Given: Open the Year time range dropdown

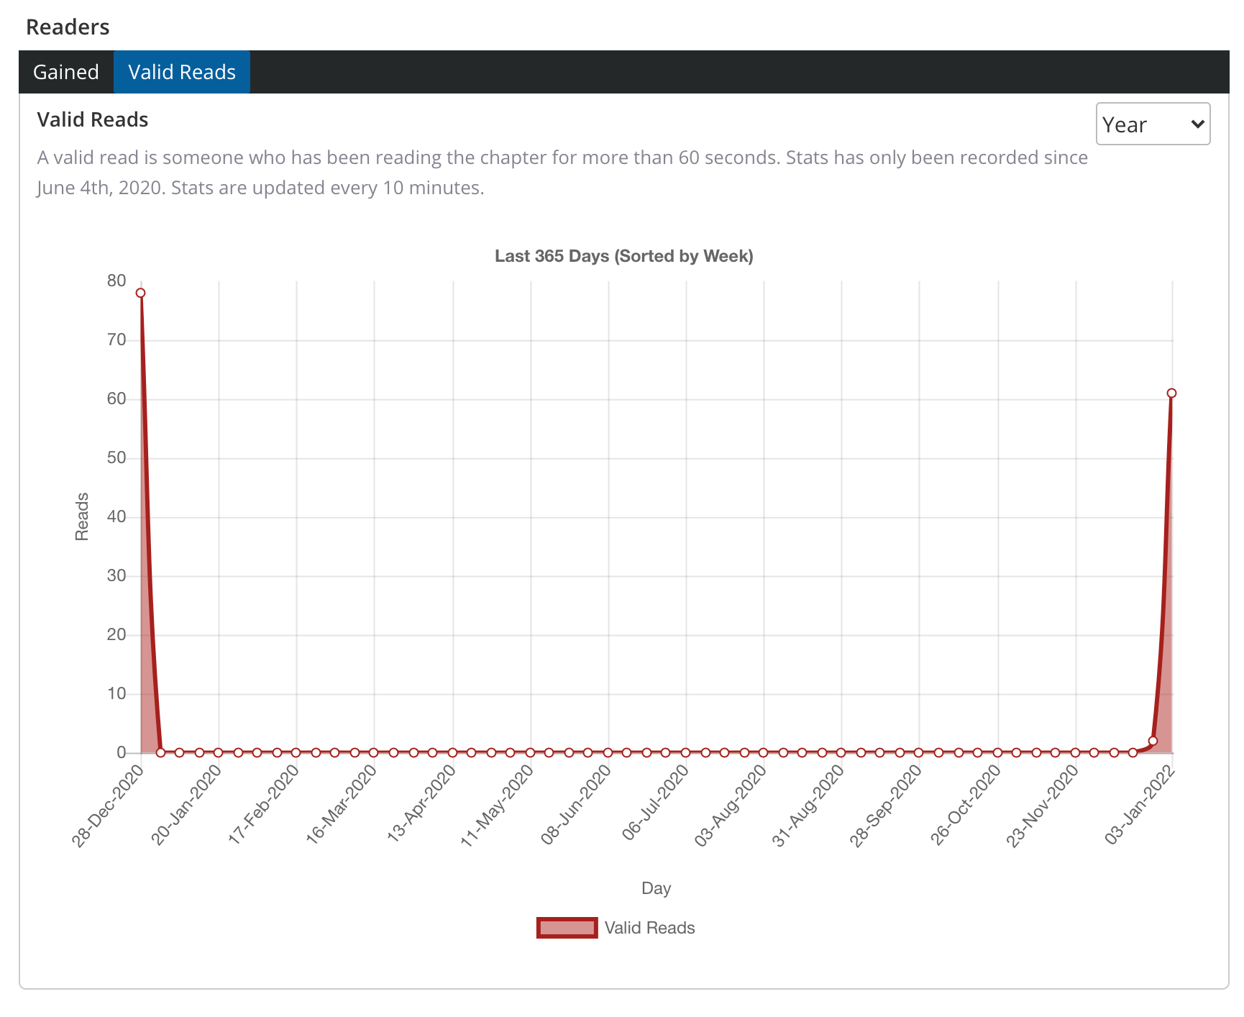Looking at the screenshot, I should tap(1152, 124).
